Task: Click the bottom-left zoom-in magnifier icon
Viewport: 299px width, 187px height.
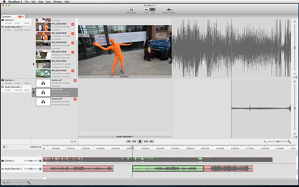Action: tap(29, 183)
